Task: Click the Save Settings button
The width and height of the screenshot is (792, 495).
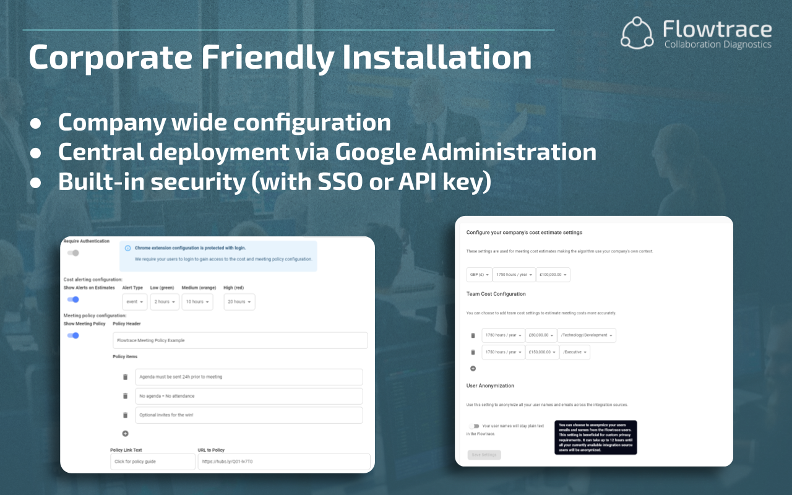Action: (484, 455)
